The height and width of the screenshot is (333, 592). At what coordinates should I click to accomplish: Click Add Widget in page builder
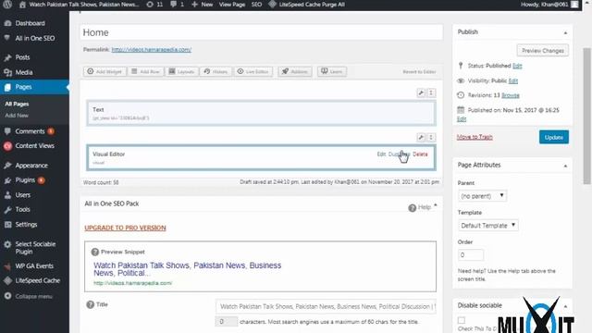(x=105, y=71)
